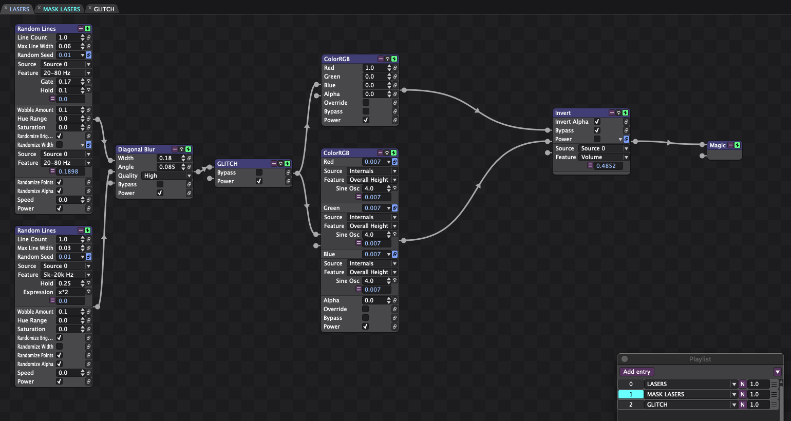Collapse the Diagonal Blur node with minus icon
Viewport: 791px width, 421px height.
[175, 149]
